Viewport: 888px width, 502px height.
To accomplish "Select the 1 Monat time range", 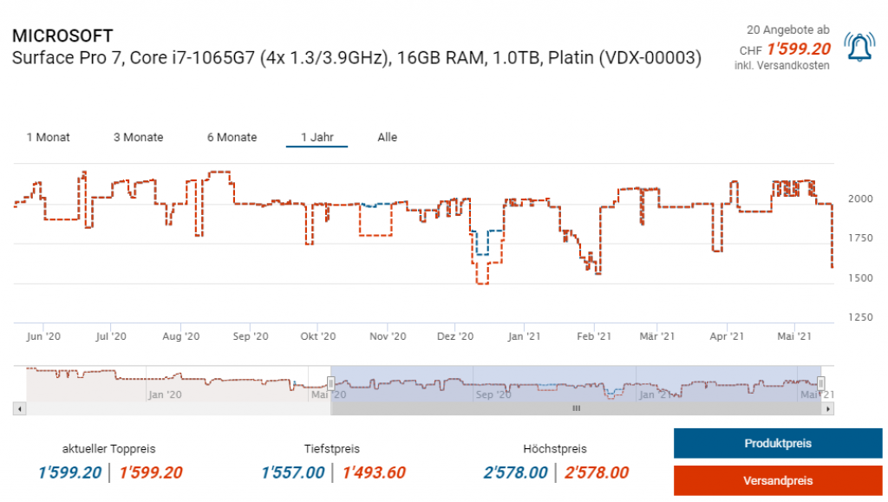I will pos(49,137).
